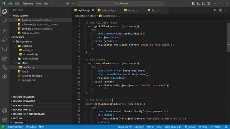Open the File menu

10,4
